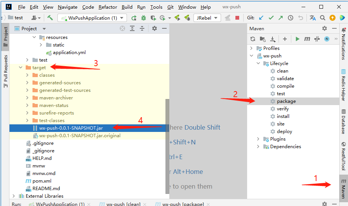The image size is (348, 206).
Task: Expand Maven Dependencies node
Action: click(x=258, y=147)
